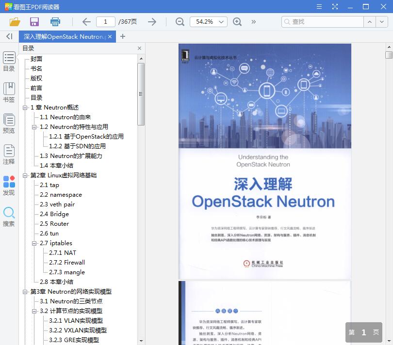
Task: Enter fullscreen mode via title bar expand icon
Action: [x=335, y=6]
